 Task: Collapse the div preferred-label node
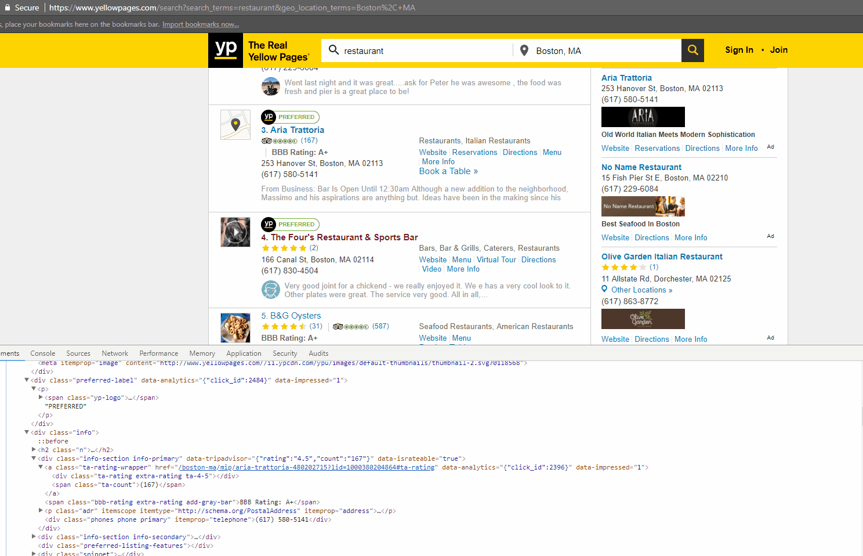point(27,380)
